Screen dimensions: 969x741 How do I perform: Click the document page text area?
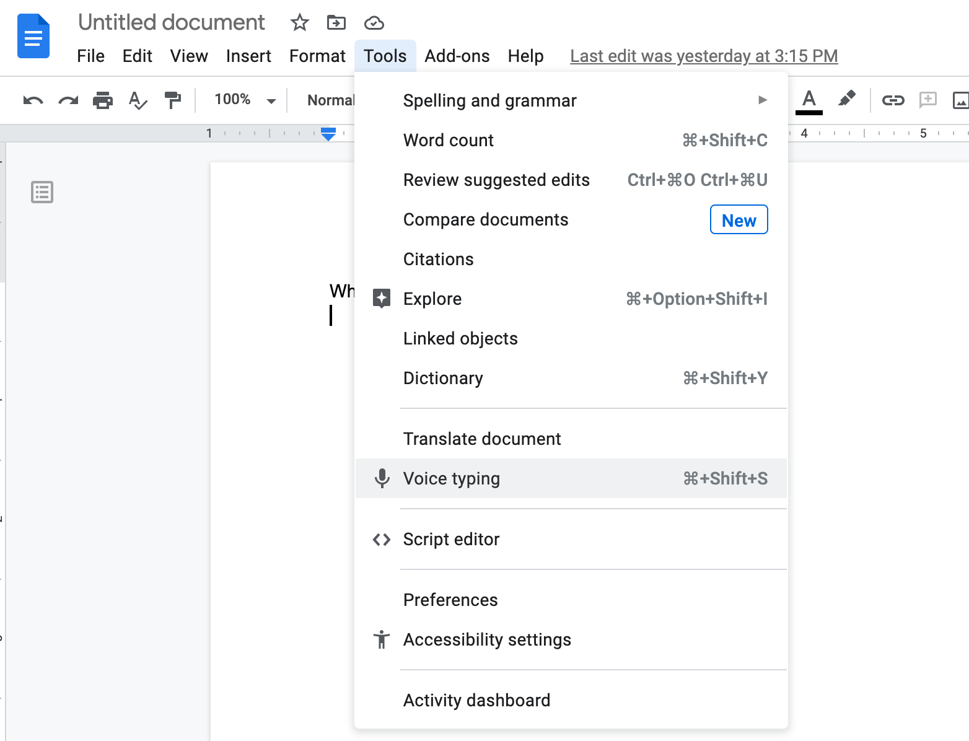click(x=282, y=451)
